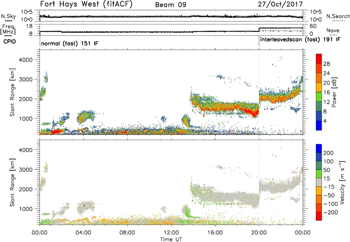The image size is (350, 242).
Task: Click the 'N.Search' legend label
Action: (x=338, y=16)
